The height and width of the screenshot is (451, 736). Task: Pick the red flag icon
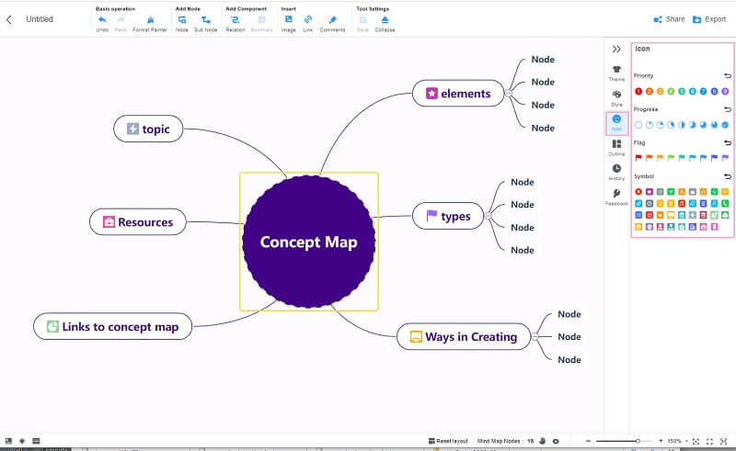(x=638, y=158)
